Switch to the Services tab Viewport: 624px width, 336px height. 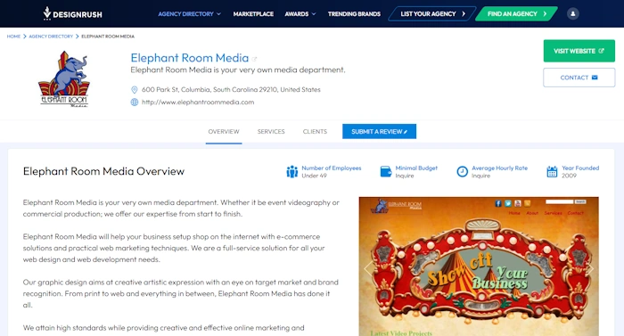click(x=271, y=132)
